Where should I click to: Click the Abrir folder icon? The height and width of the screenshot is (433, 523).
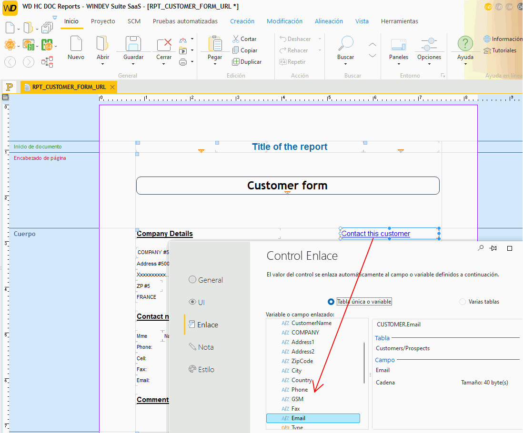coord(102,44)
